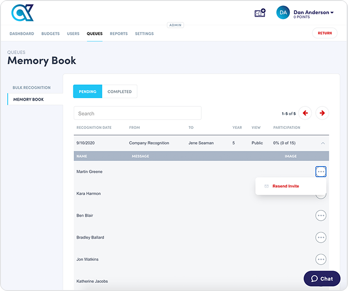The image size is (348, 291).
Task: Open options menu for Ben Blair
Action: [321, 215]
